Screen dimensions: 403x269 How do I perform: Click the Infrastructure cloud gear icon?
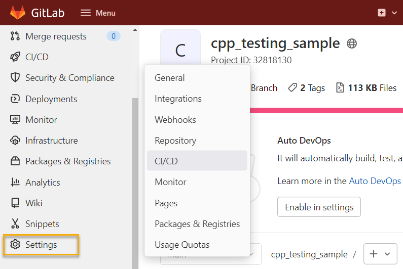click(x=15, y=141)
